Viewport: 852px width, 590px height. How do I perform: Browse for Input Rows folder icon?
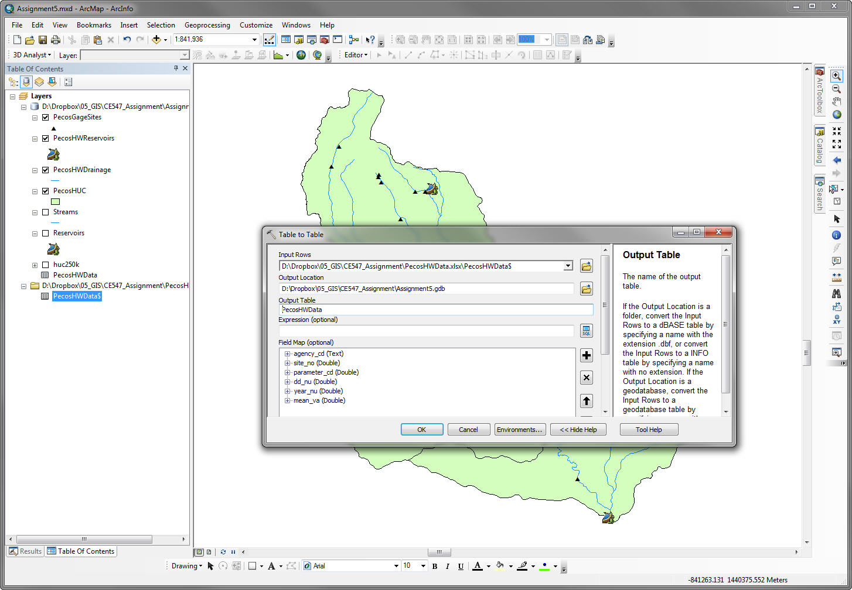pos(586,266)
